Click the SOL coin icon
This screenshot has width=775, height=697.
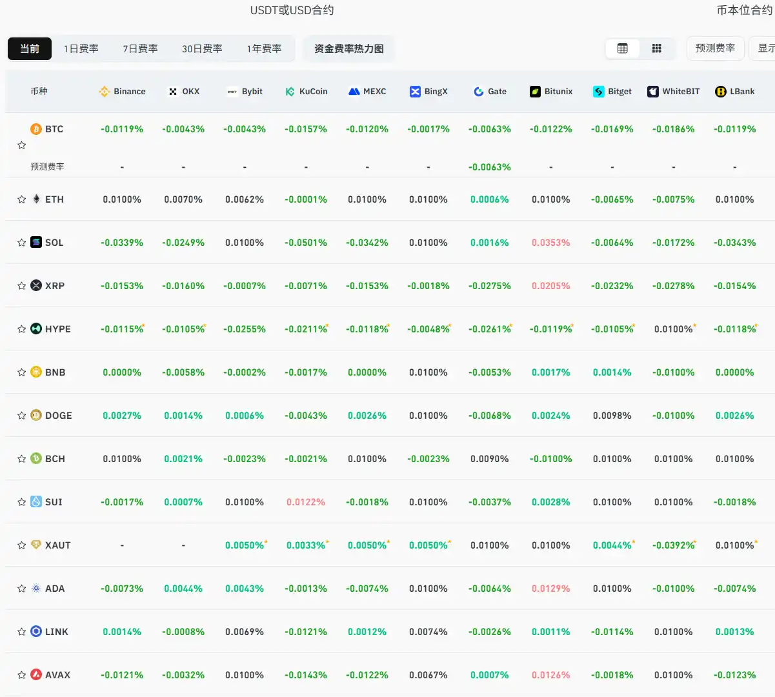(36, 243)
